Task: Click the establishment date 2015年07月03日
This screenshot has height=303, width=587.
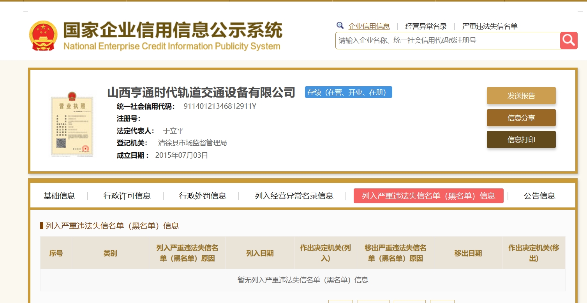Action: [x=182, y=155]
